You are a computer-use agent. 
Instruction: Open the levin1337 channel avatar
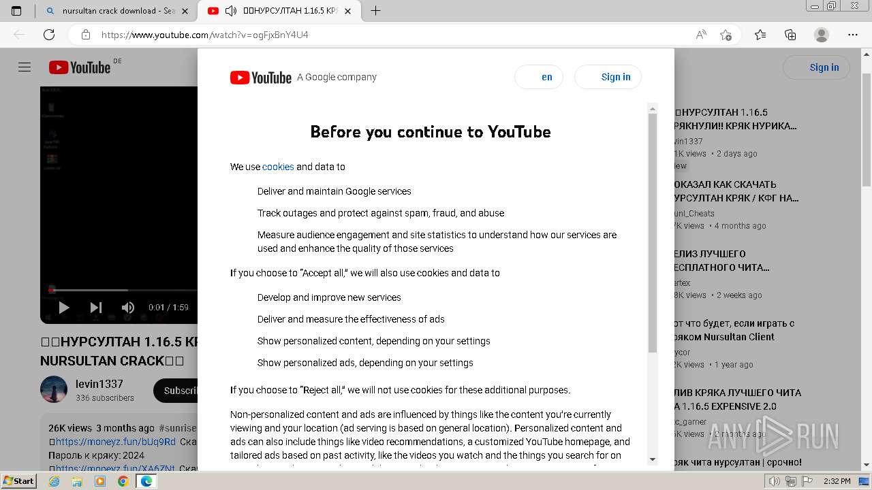tap(54, 390)
